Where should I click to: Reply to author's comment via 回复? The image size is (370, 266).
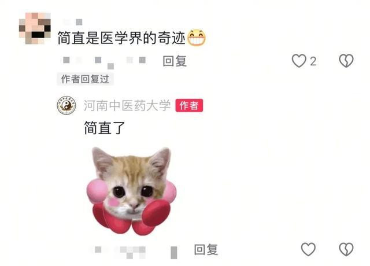pos(206,249)
